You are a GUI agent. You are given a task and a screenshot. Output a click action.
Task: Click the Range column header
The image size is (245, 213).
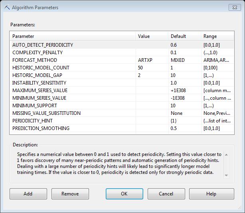pos(217,36)
